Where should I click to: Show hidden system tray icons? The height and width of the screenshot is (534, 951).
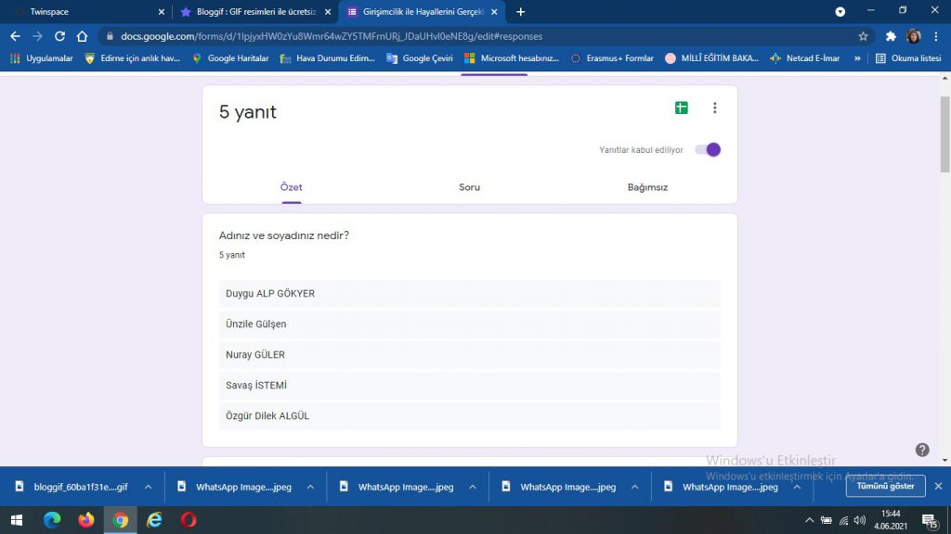click(808, 520)
